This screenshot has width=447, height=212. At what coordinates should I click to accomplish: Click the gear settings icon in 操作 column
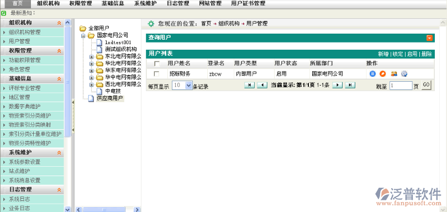click(404, 74)
